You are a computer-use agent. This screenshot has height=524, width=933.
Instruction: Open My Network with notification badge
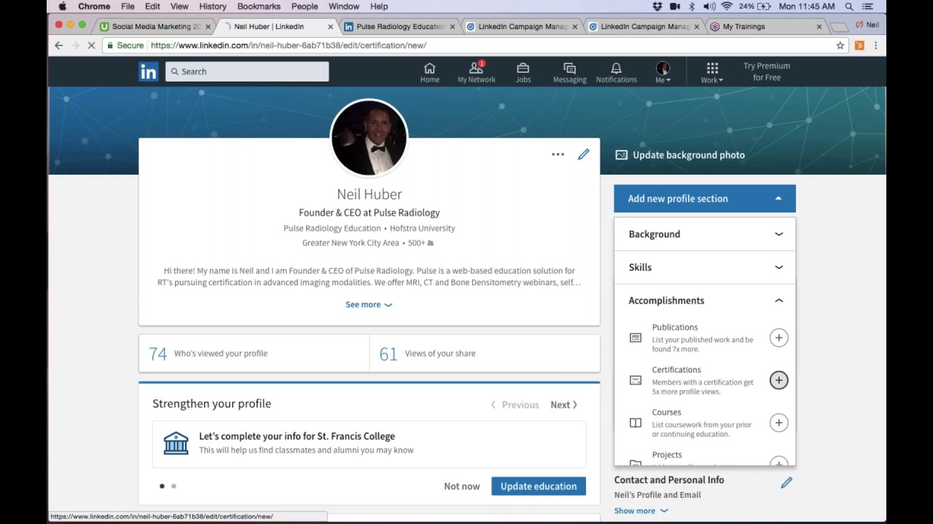click(476, 72)
